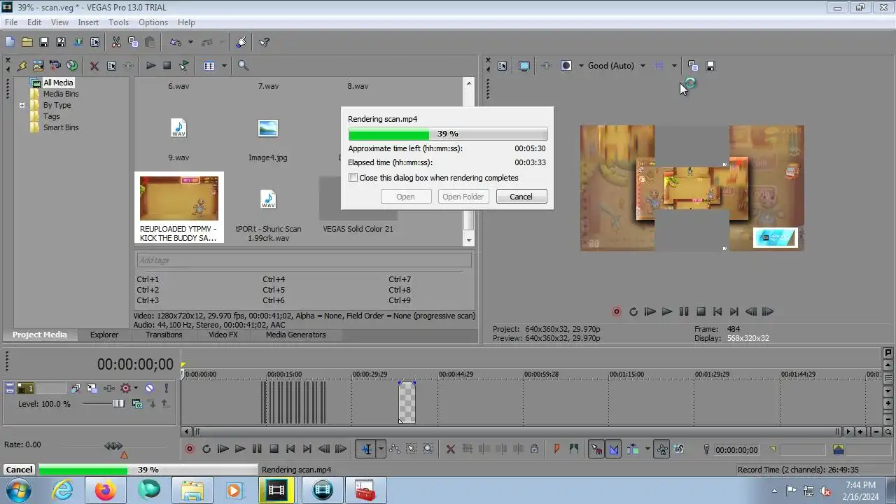Image resolution: width=896 pixels, height=504 pixels.
Task: Open the Split Screen View dropdown arrow
Action: tap(581, 66)
